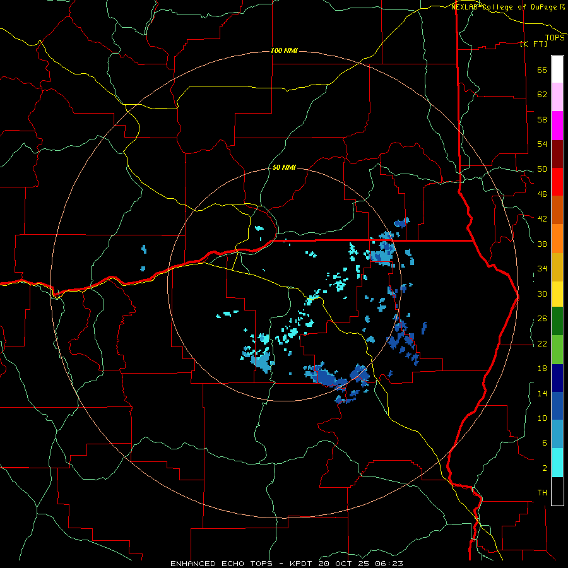The height and width of the screenshot is (568, 568).
Task: Select the 'TOPS' legend title
Action: [x=555, y=38]
